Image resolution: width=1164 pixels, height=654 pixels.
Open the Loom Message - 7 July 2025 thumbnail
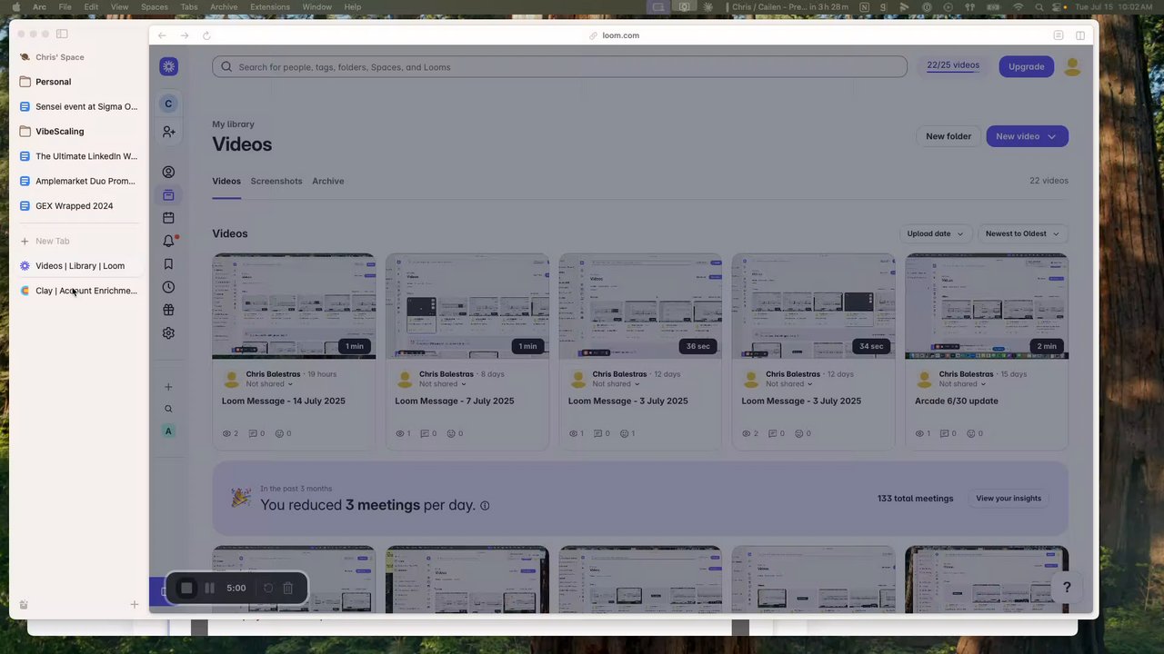pyautogui.click(x=467, y=306)
